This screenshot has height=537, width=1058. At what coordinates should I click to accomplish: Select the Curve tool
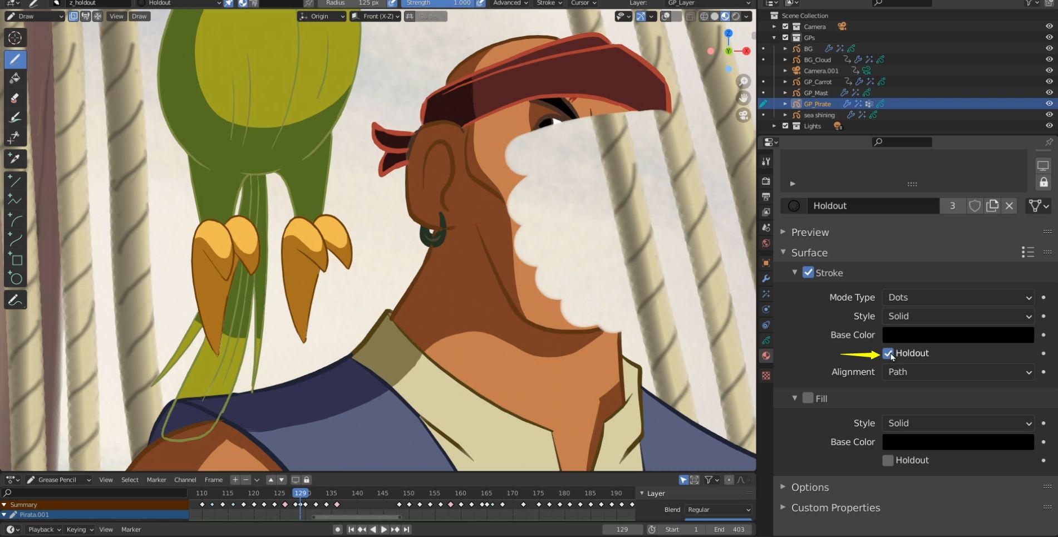click(15, 239)
